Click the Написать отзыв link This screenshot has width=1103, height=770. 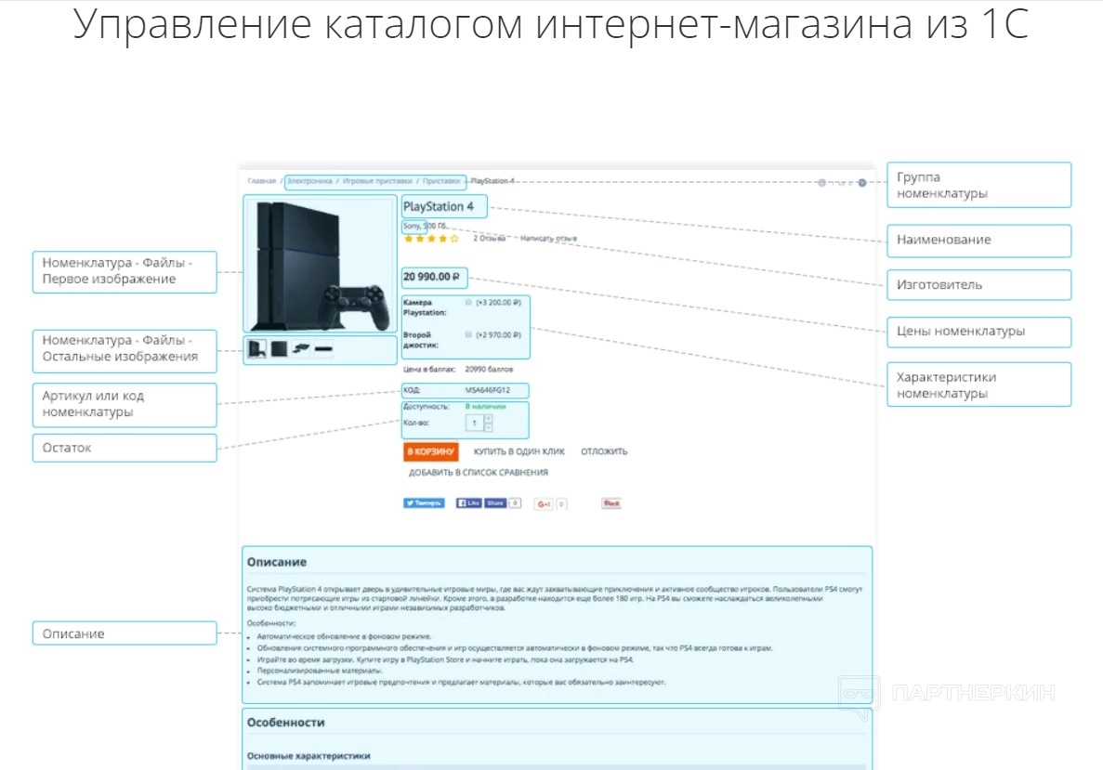tap(548, 239)
